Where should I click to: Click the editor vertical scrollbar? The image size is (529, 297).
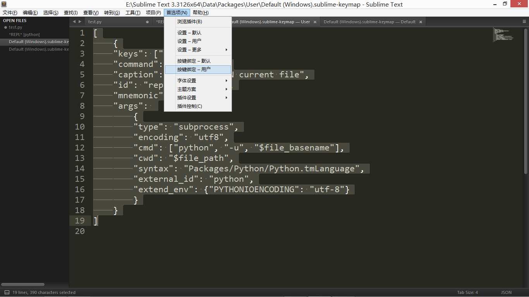tap(526, 101)
